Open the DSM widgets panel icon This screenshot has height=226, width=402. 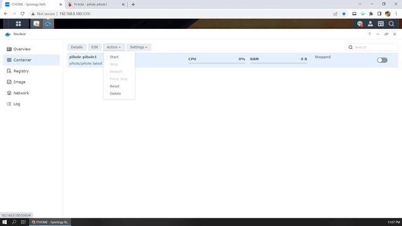tap(381, 24)
